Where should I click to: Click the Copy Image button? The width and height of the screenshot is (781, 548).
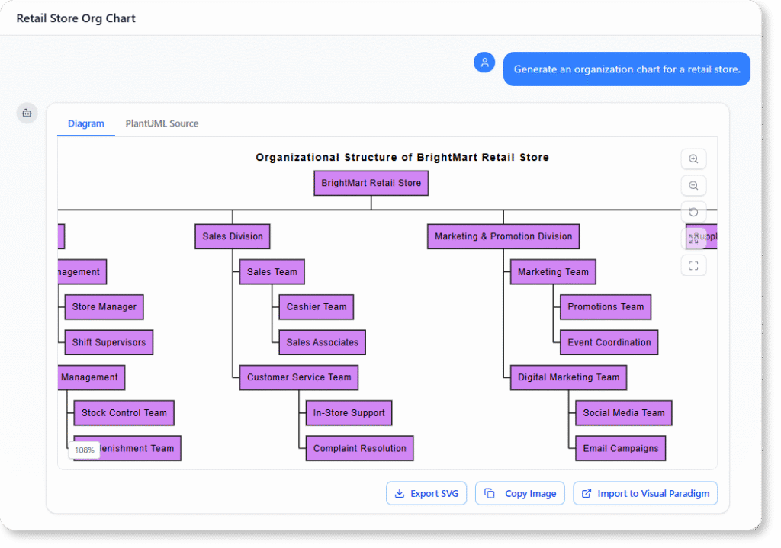tap(519, 493)
